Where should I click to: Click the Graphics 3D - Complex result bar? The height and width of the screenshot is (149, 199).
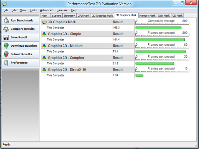coord(155,63)
